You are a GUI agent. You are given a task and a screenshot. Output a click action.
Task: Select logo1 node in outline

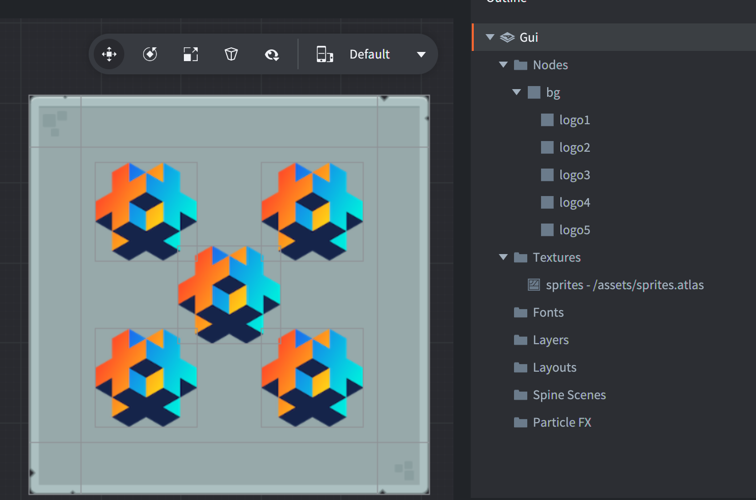click(x=574, y=120)
